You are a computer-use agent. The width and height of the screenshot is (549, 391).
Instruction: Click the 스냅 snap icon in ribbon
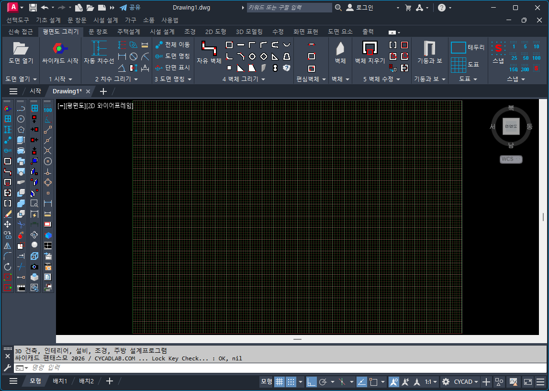(498, 48)
